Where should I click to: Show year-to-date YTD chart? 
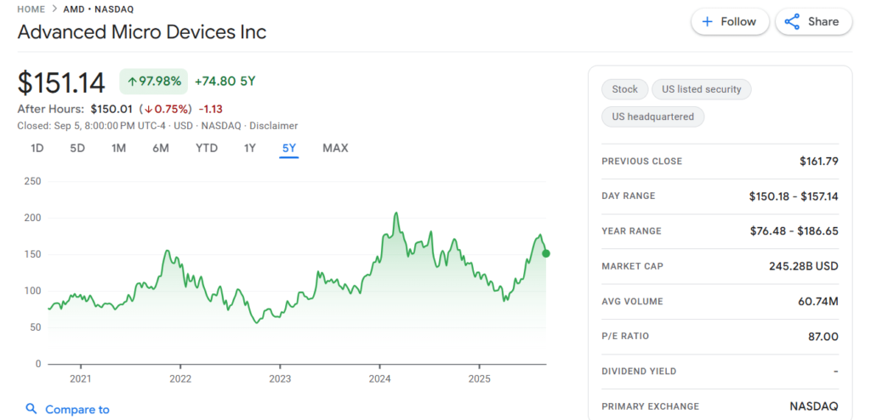(x=207, y=148)
